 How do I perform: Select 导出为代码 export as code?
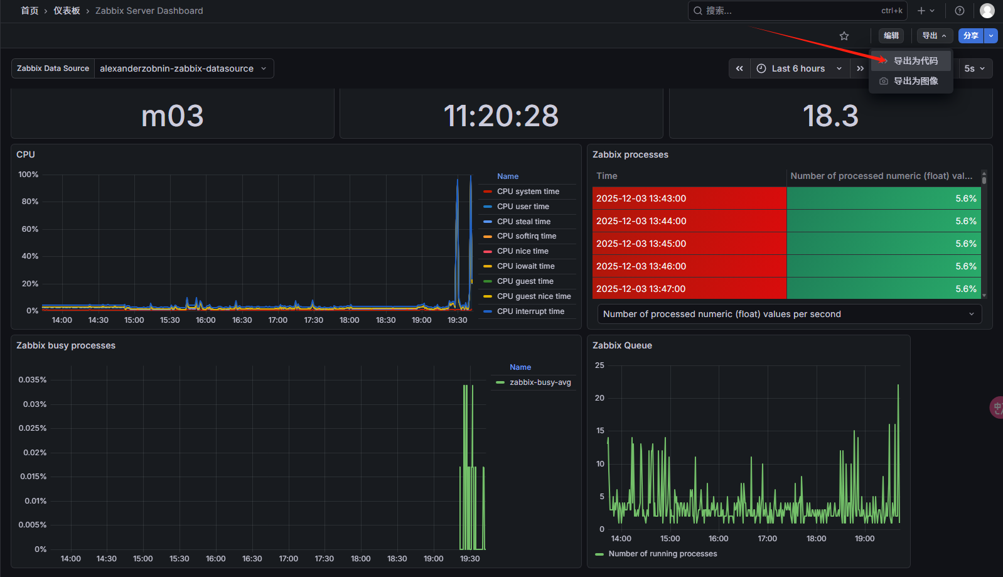[x=911, y=61]
